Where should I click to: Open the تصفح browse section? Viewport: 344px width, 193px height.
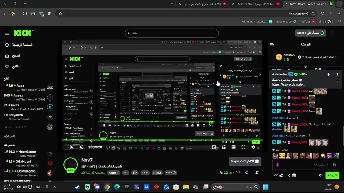point(12,56)
